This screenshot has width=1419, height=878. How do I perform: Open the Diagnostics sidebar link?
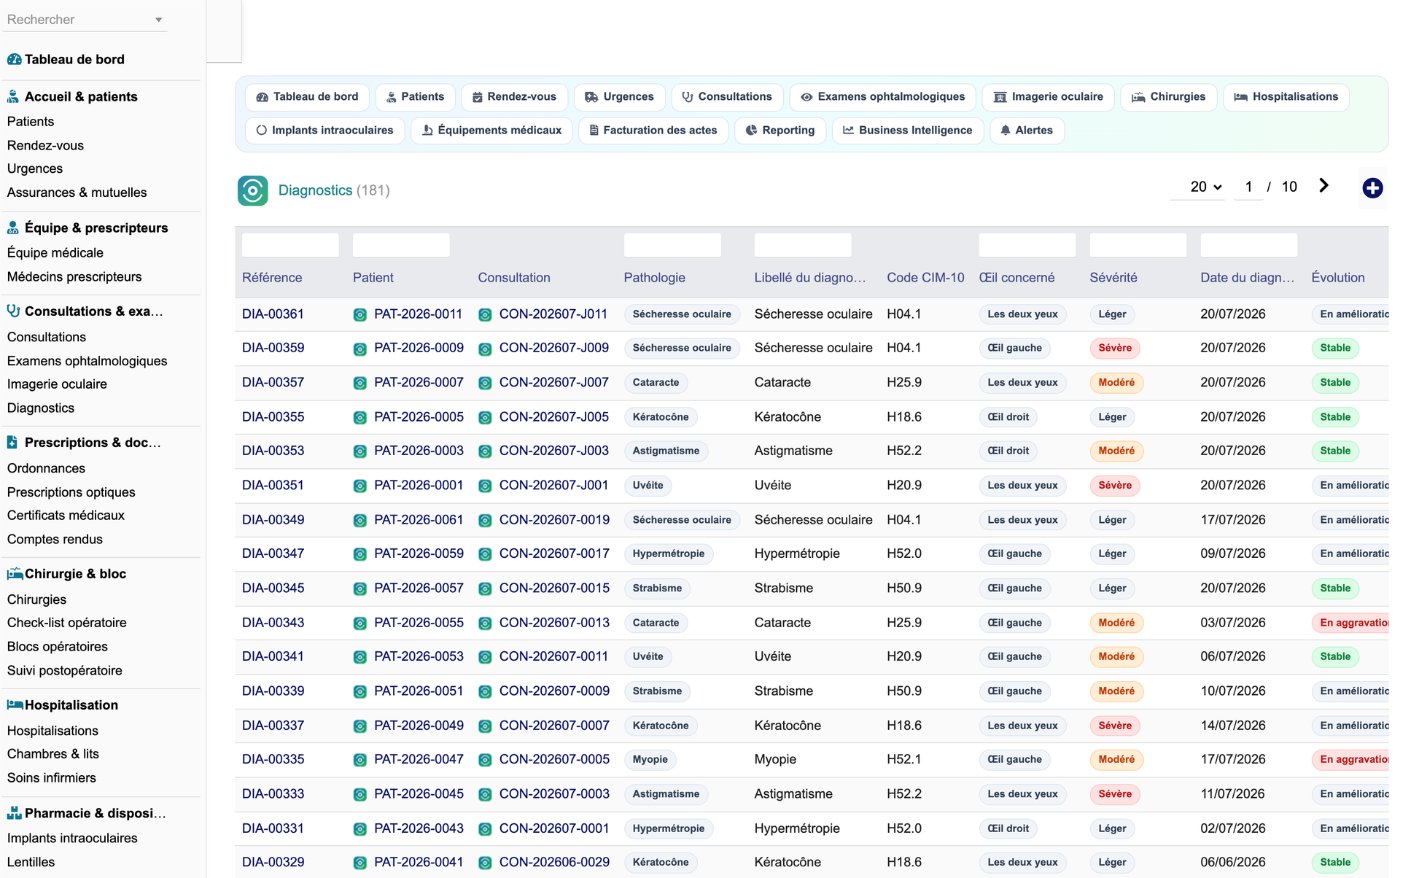pos(41,408)
